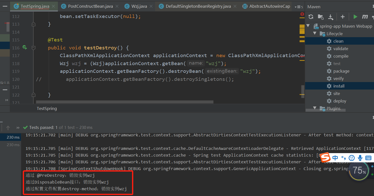Download sources and documentation icon
Screen dimensions: 374x196
coord(331,17)
